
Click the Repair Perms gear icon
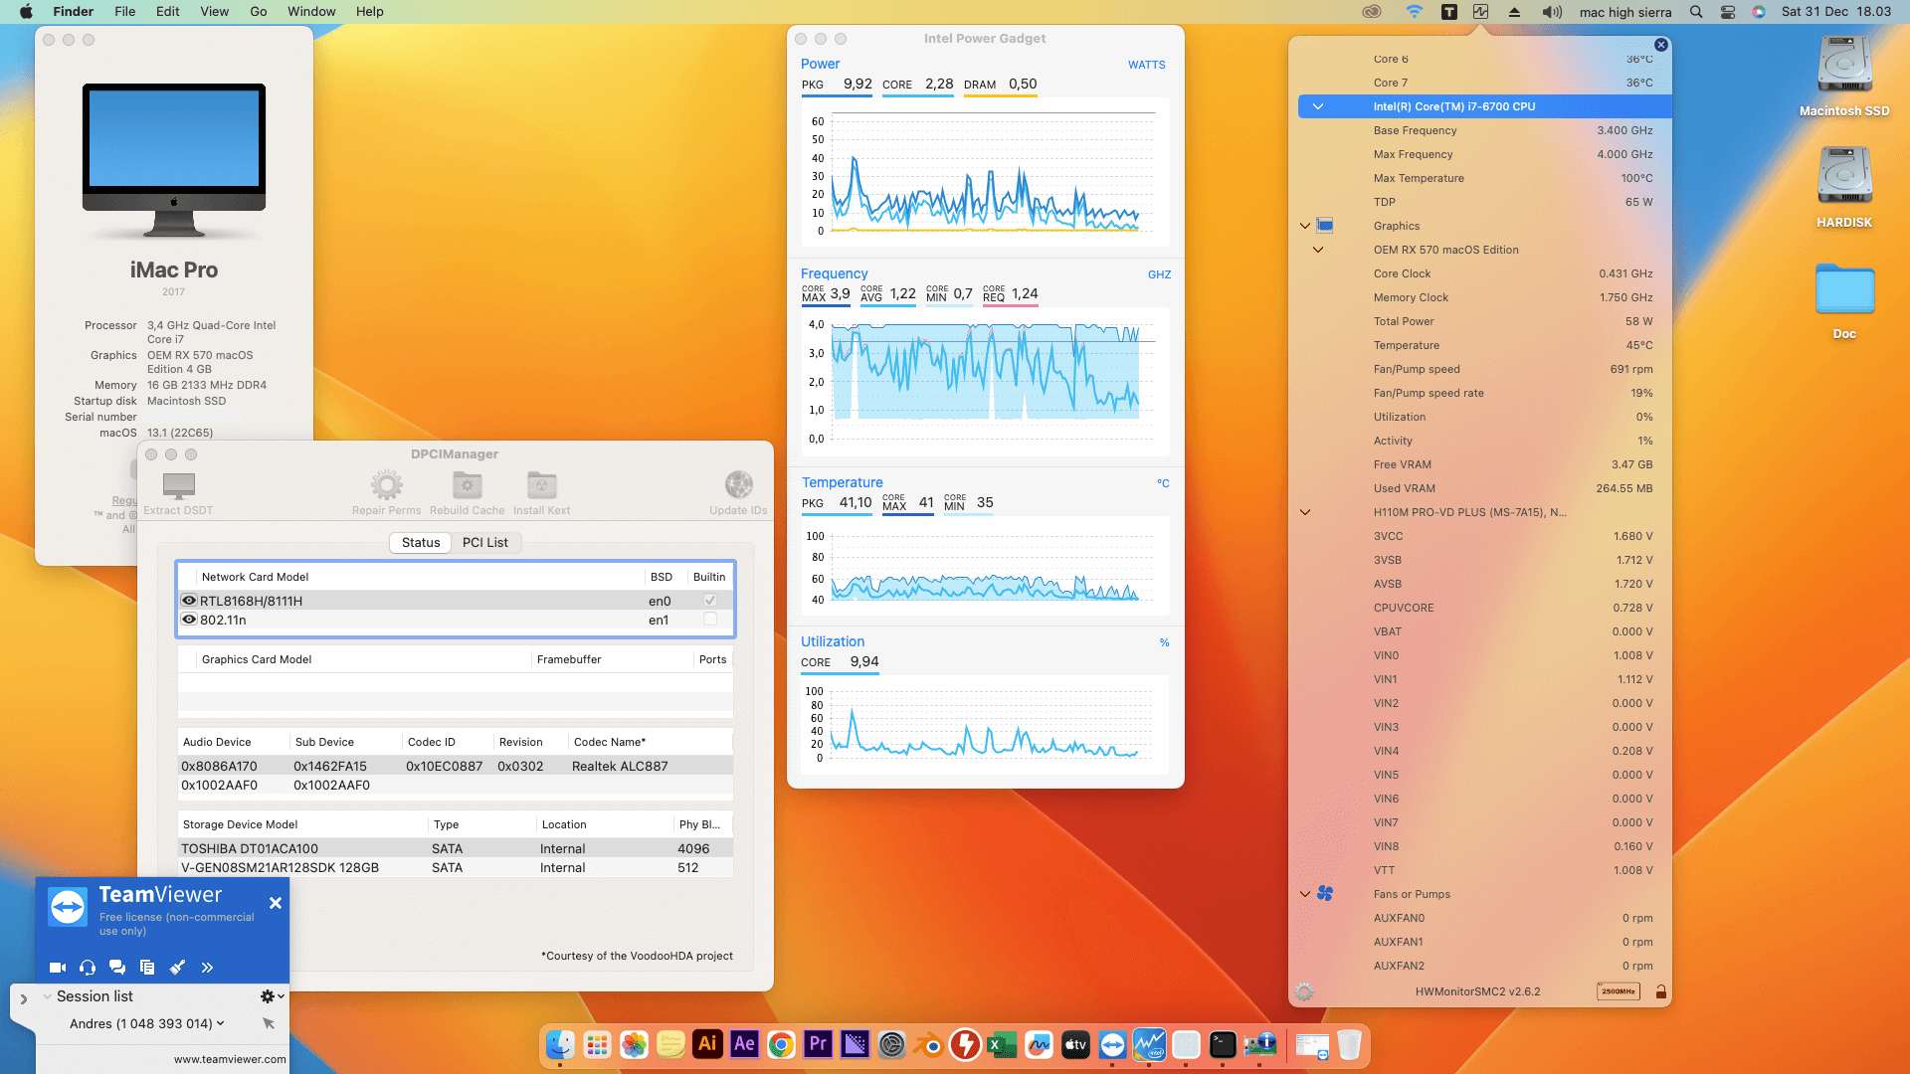tap(386, 485)
